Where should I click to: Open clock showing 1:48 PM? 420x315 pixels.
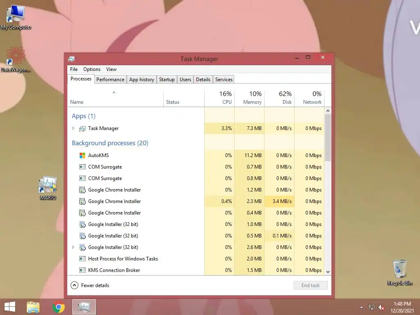pos(402,307)
